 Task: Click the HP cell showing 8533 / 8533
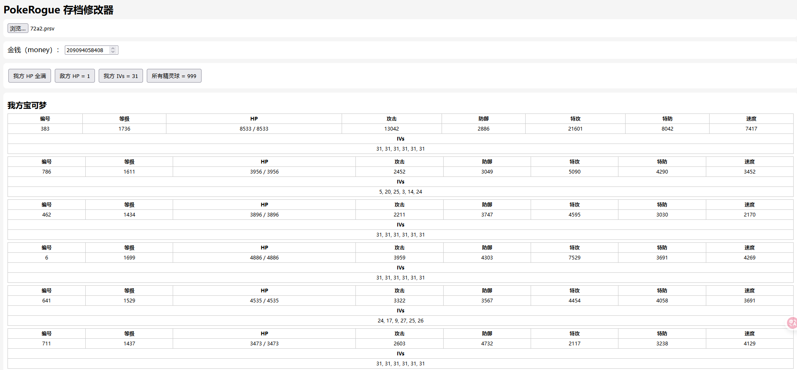[254, 129]
